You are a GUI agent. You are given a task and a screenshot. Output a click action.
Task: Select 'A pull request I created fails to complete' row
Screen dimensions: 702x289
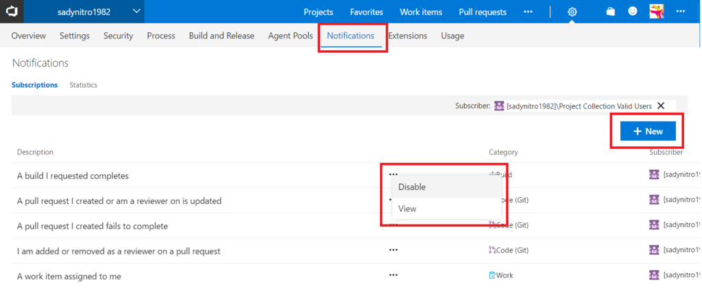(x=92, y=226)
